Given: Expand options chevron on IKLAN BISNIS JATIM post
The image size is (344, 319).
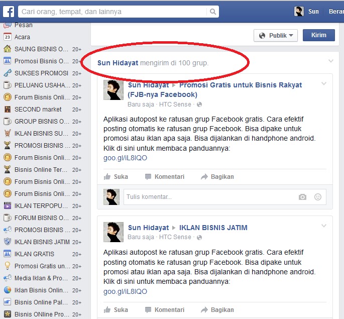Looking at the screenshot, I should 324,226.
